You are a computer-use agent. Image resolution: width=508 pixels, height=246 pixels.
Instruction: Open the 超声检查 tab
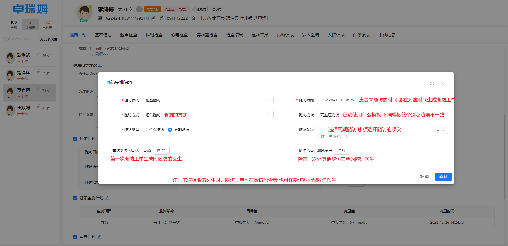click(129, 35)
